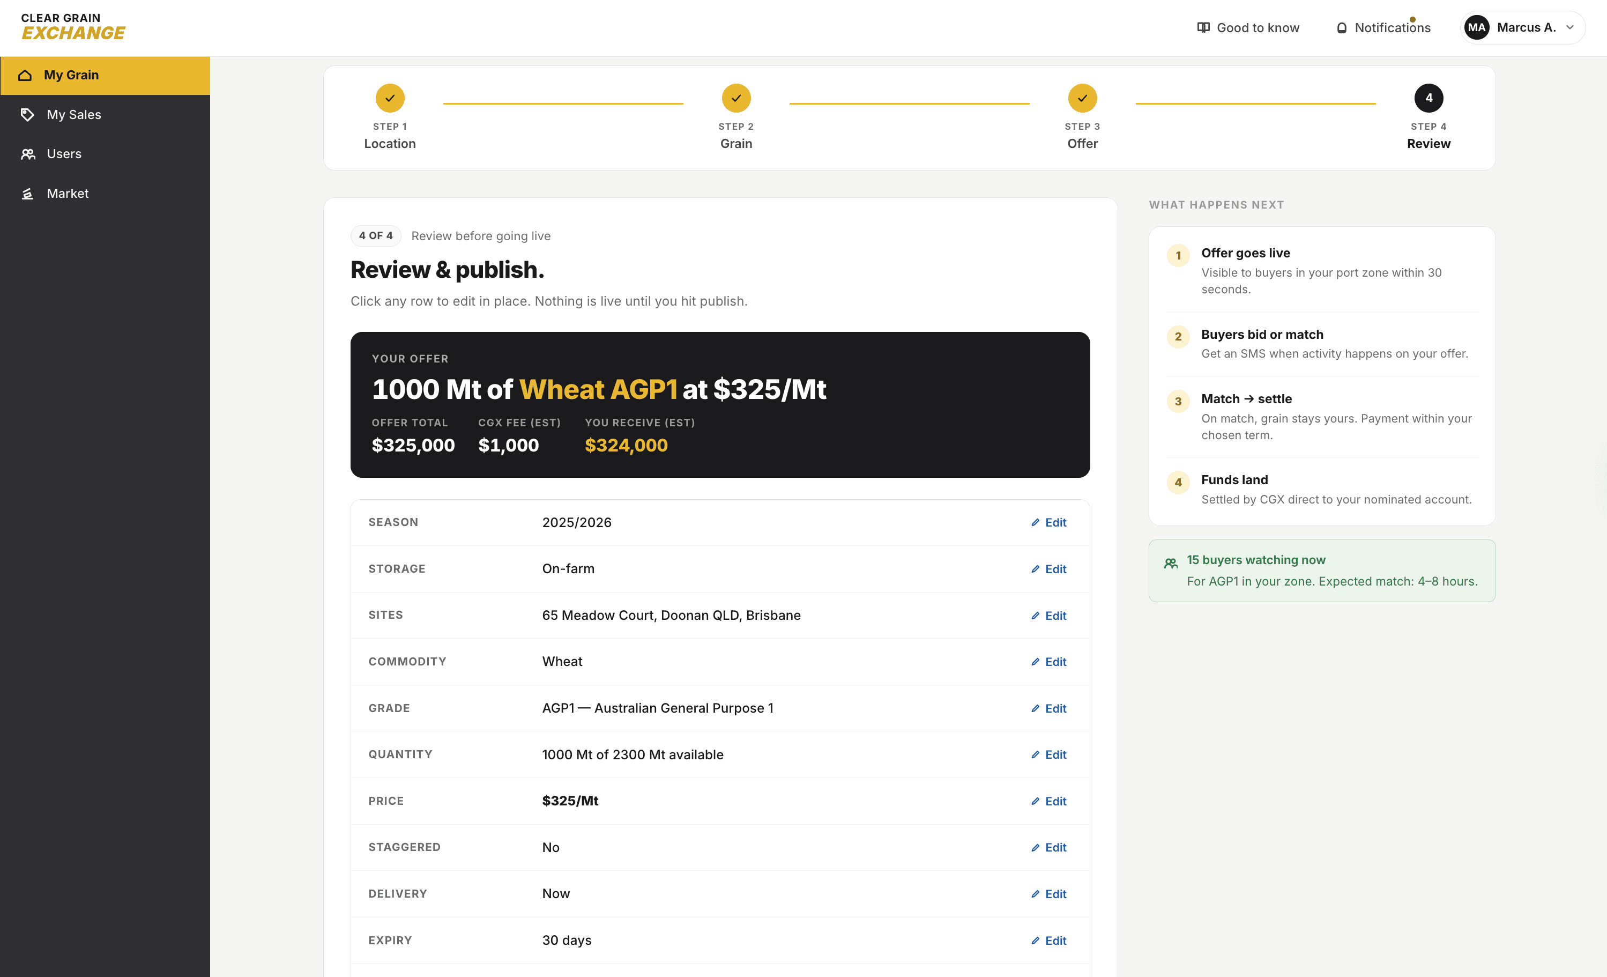Open the Clear Grain Exchange logo

tap(72, 27)
